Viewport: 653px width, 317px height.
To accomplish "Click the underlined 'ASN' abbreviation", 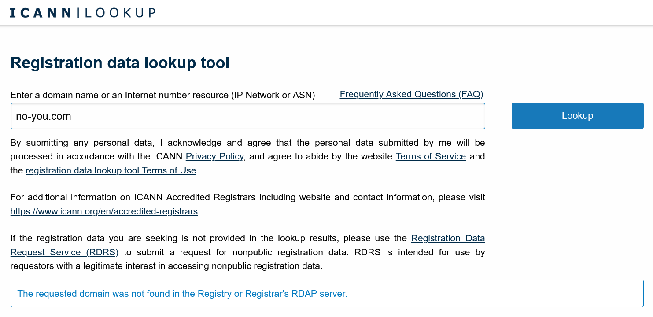I will click(x=303, y=95).
